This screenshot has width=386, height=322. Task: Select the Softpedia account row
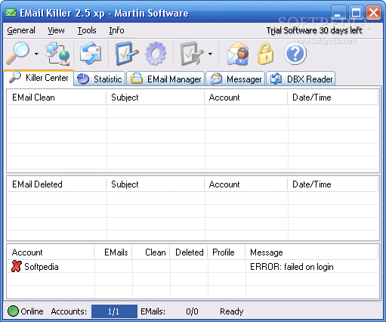click(193, 267)
